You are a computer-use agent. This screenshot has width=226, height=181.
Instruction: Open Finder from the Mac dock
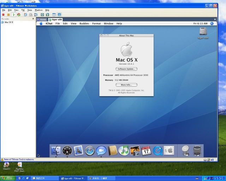point(56,151)
